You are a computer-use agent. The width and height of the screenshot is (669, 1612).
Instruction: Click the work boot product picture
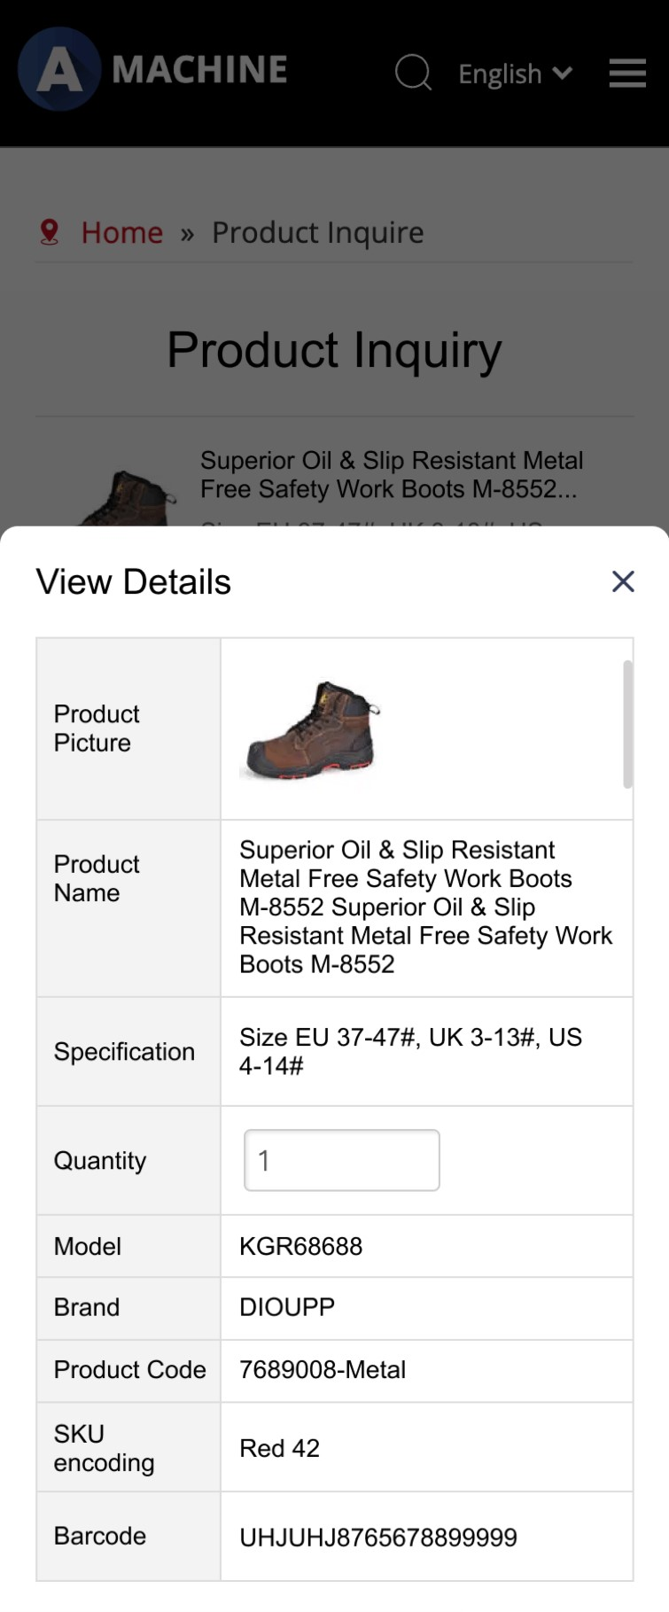click(x=312, y=729)
